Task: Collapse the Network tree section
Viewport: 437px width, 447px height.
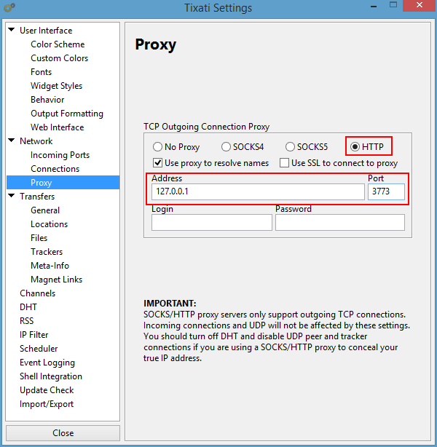Action: click(12, 141)
